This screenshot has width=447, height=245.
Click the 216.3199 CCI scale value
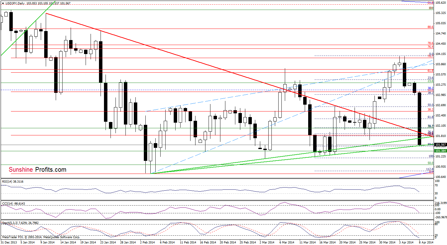pyautogui.click(x=441, y=202)
